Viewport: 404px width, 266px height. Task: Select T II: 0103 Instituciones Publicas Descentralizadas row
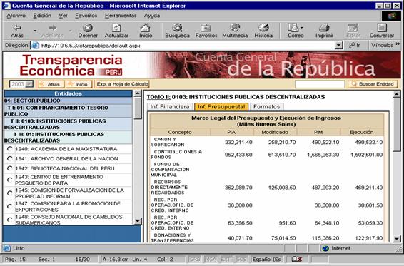68,124
